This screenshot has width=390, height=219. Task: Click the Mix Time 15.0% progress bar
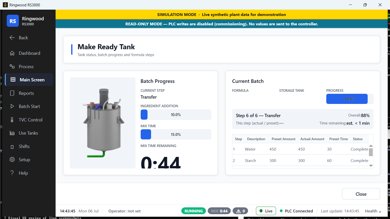point(176,134)
